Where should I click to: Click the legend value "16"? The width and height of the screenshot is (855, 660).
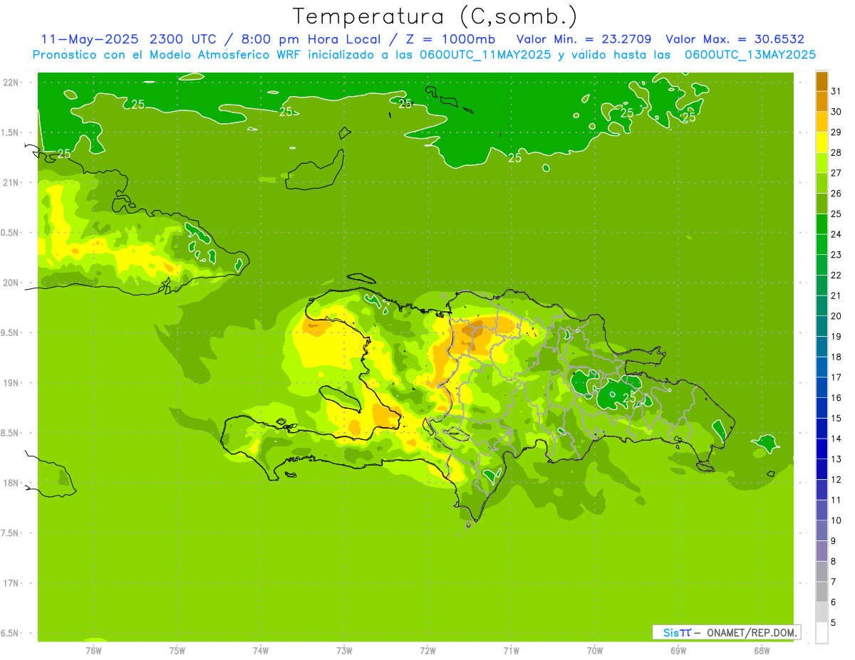click(836, 398)
